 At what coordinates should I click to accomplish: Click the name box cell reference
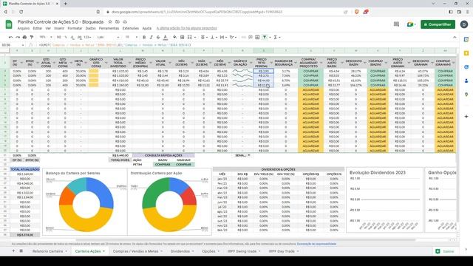click(11, 45)
